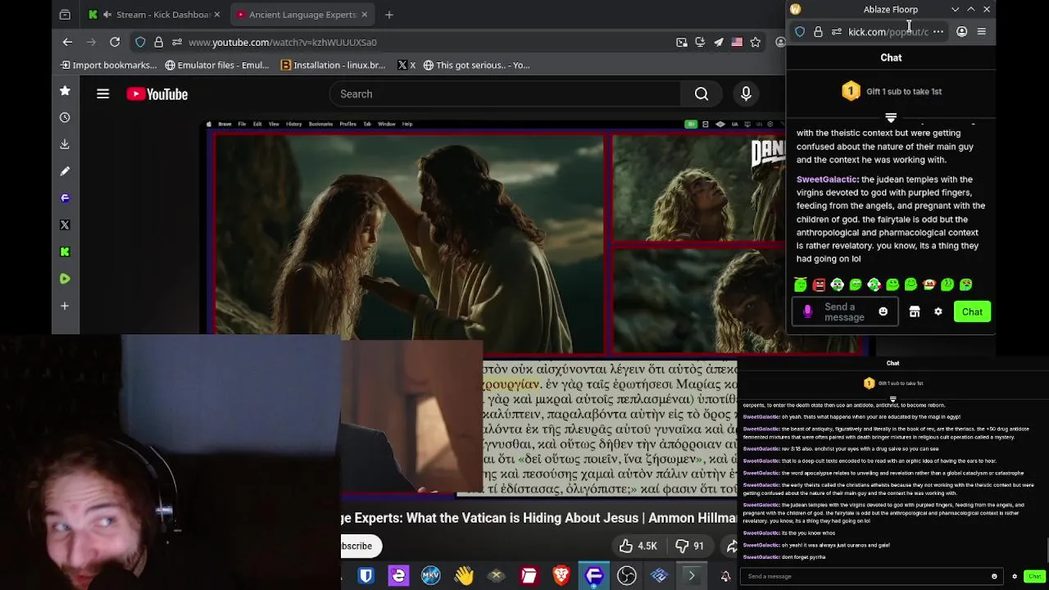Image resolution: width=1049 pixels, height=590 pixels.
Task: Open the emoji picker in Kick chat
Action: (883, 311)
